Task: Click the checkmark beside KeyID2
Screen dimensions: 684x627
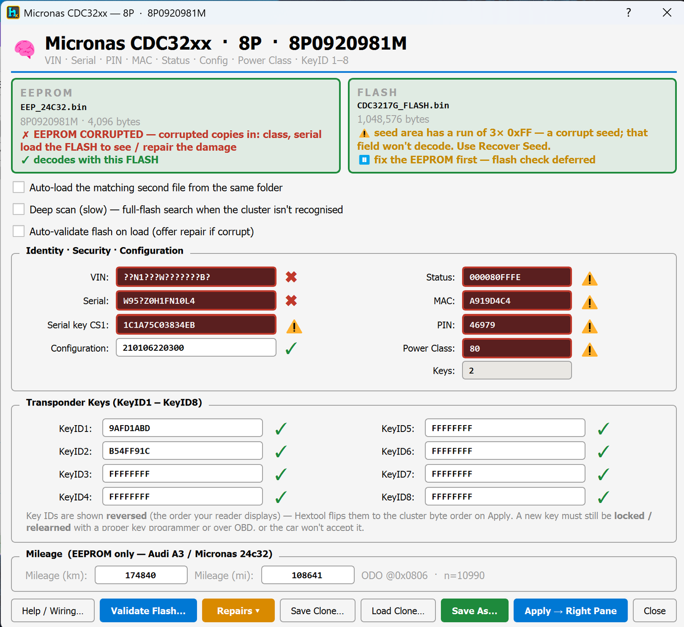Action: [281, 451]
